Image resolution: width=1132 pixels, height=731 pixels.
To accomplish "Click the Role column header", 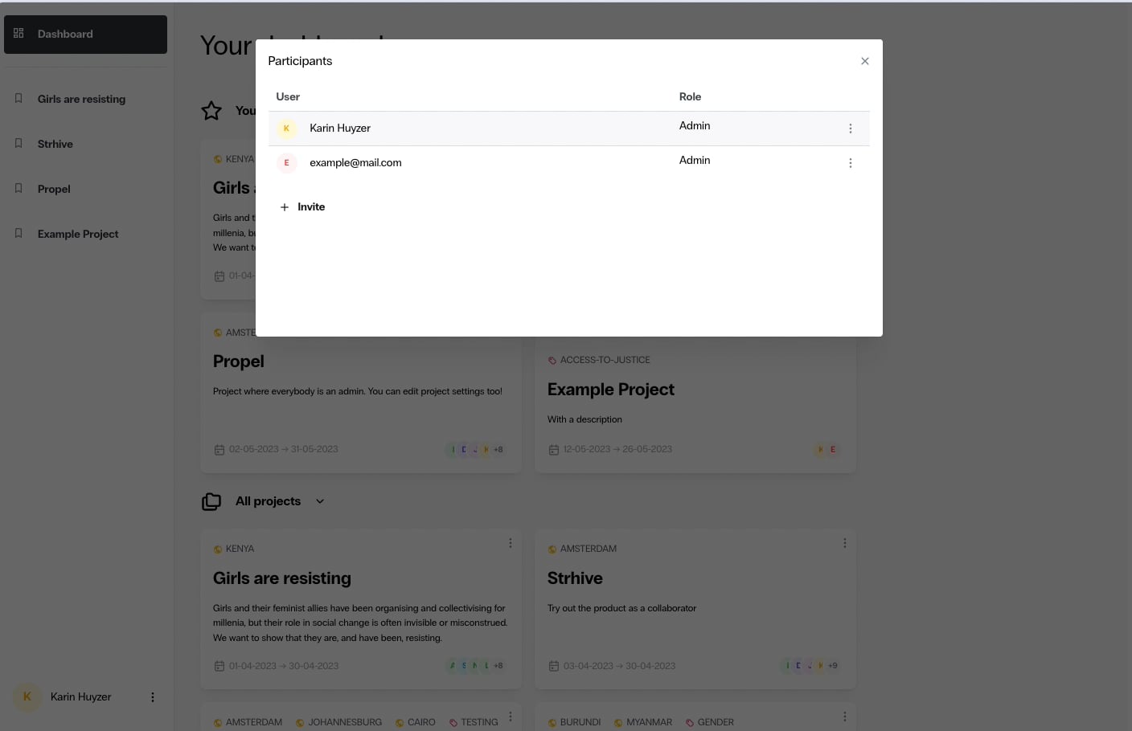I will [x=690, y=97].
